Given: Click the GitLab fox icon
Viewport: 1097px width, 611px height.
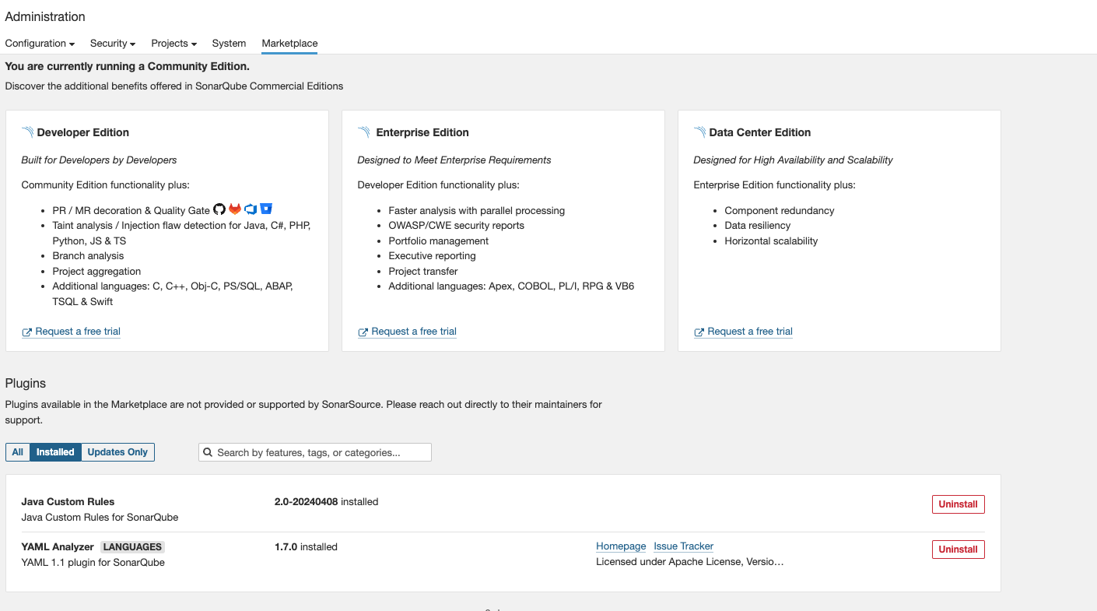Looking at the screenshot, I should coord(235,209).
